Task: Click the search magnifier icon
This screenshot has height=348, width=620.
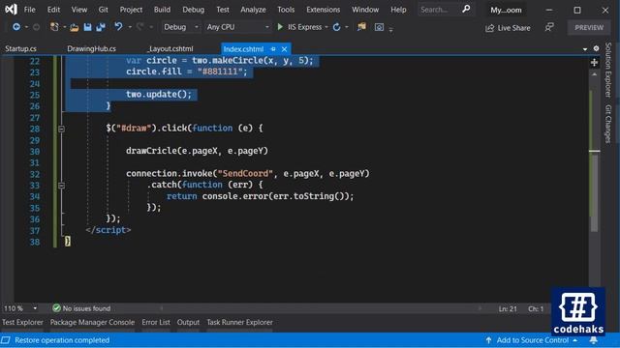Action: click(466, 9)
